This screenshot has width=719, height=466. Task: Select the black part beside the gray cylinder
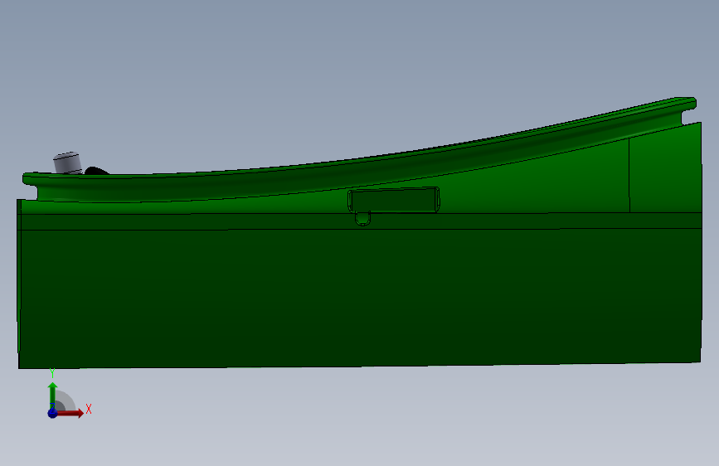tap(97, 171)
